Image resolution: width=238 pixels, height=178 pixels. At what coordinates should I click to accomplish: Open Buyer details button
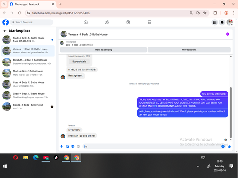79,61
